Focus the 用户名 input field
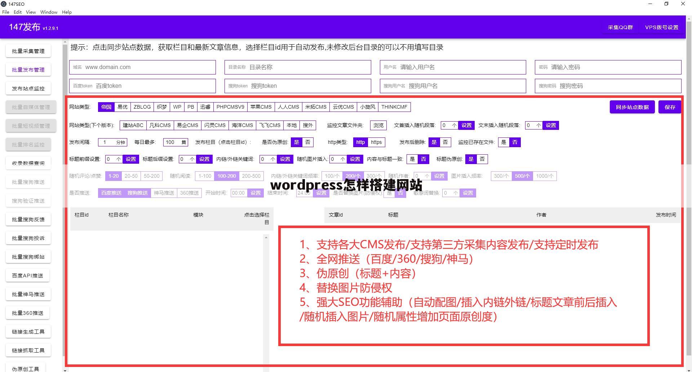 tap(453, 67)
